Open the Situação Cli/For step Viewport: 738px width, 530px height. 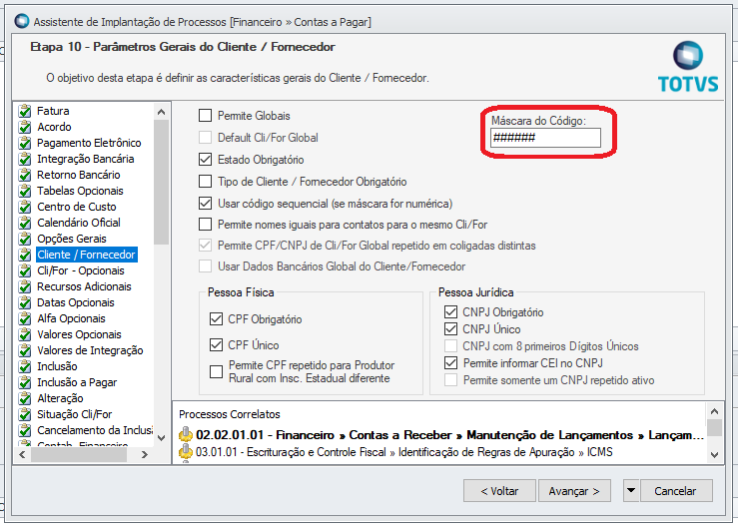tap(74, 415)
